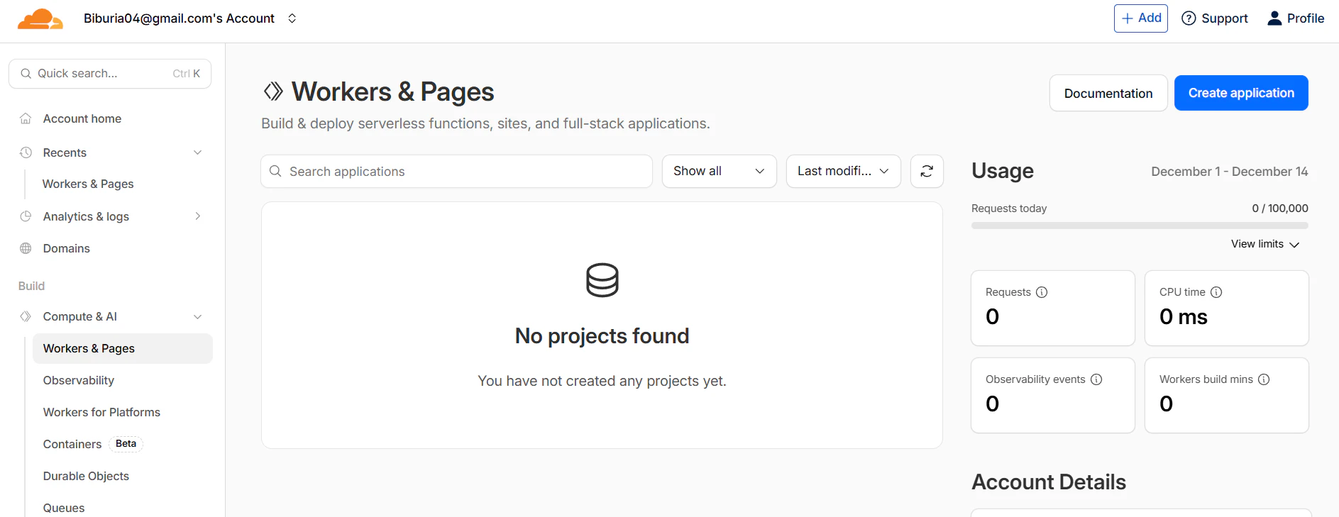
Task: Click the 0 / 100,000 requests value
Action: coord(1280,209)
